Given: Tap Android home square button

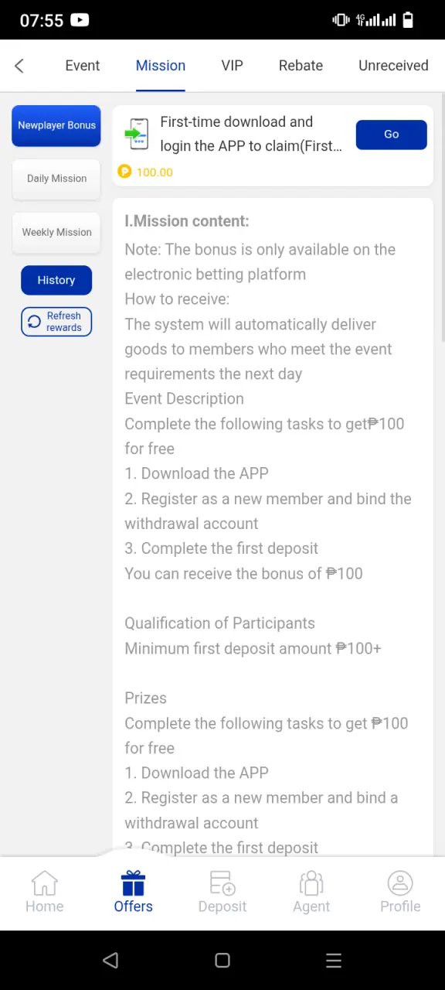Looking at the screenshot, I should pos(222,960).
